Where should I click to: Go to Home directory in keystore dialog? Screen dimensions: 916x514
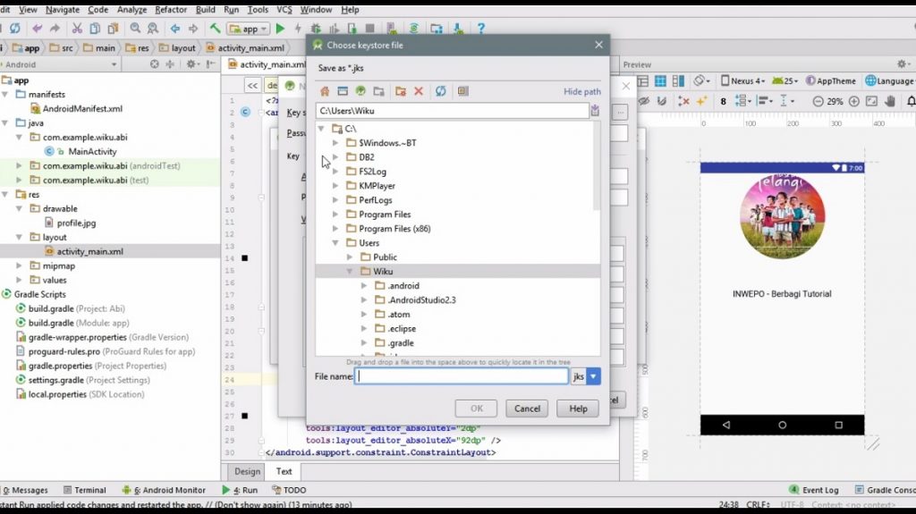click(325, 91)
